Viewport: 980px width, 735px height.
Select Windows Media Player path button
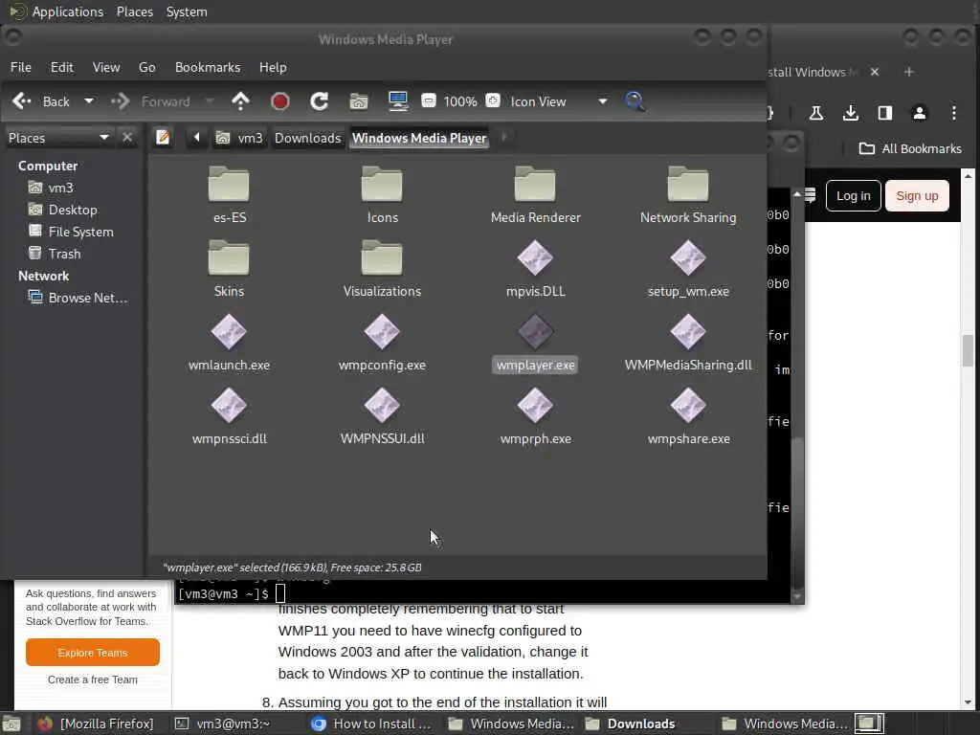(419, 138)
